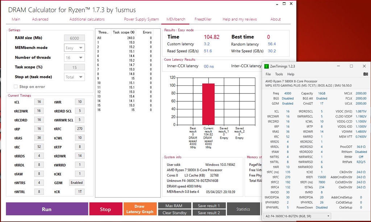Click the Clear Standby button

coord(175,213)
